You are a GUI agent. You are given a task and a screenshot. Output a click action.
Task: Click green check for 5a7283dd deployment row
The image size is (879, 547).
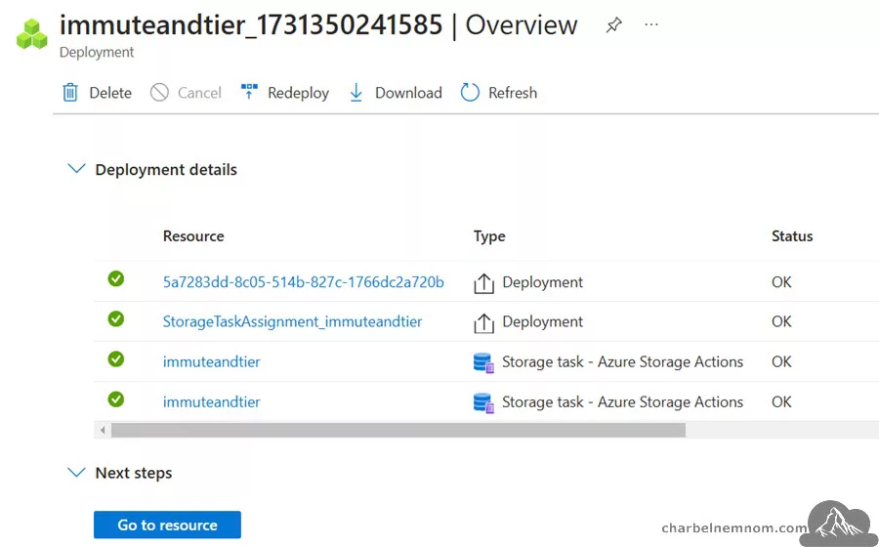116,278
